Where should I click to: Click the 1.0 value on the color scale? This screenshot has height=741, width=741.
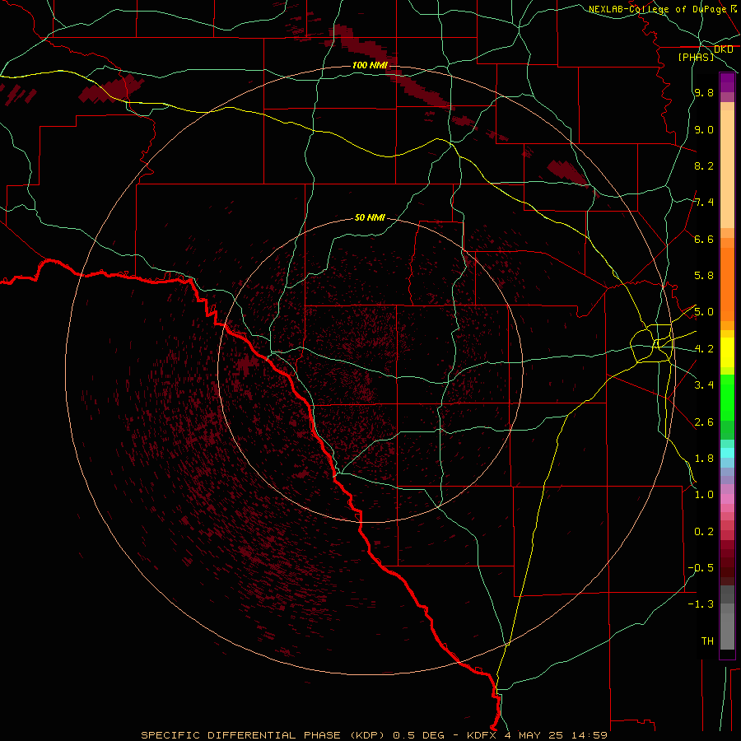[x=704, y=495]
